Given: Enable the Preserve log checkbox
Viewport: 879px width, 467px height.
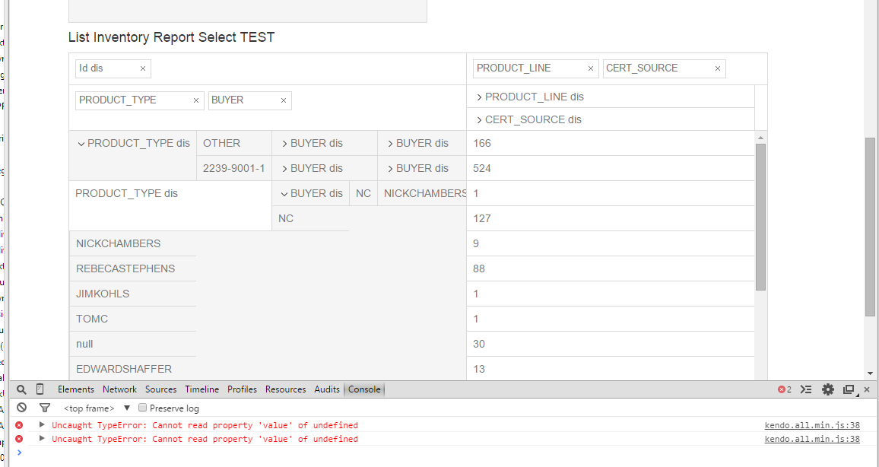Looking at the screenshot, I should (x=142, y=408).
